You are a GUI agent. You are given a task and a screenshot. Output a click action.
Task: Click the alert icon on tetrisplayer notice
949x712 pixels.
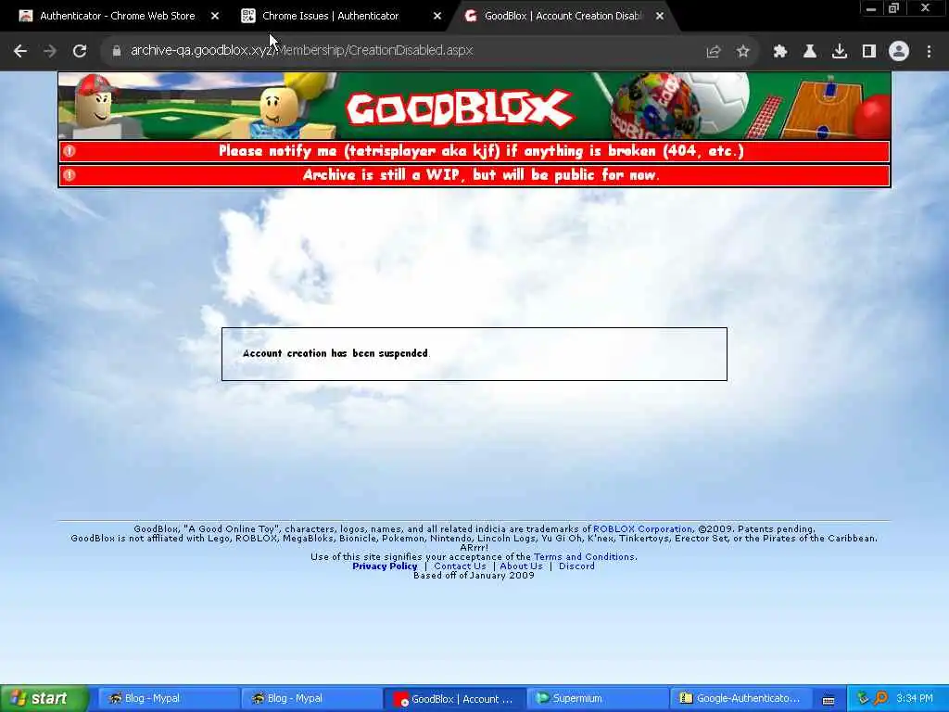click(x=70, y=151)
